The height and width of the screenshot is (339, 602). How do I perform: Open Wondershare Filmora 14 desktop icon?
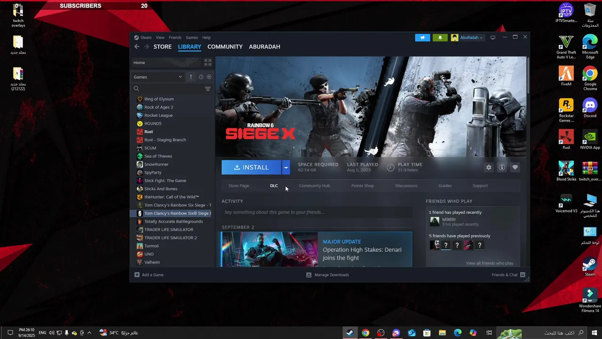(x=590, y=300)
